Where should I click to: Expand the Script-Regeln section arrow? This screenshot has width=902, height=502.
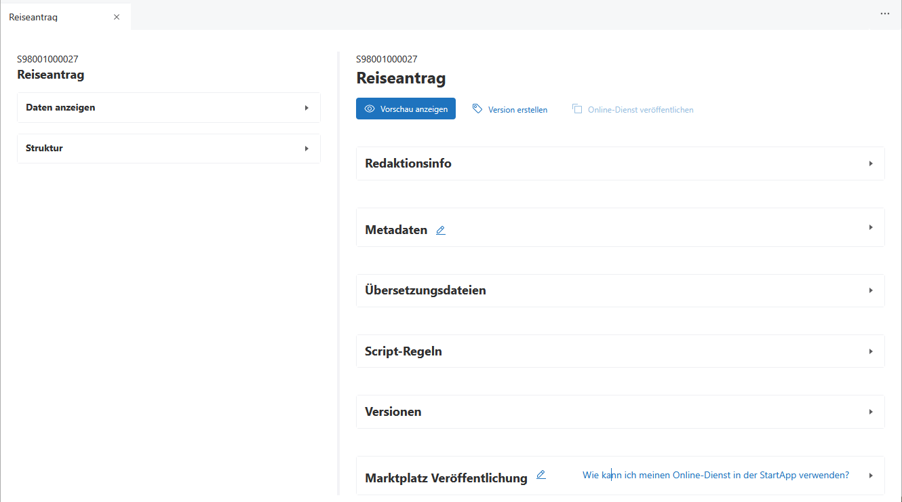point(871,351)
